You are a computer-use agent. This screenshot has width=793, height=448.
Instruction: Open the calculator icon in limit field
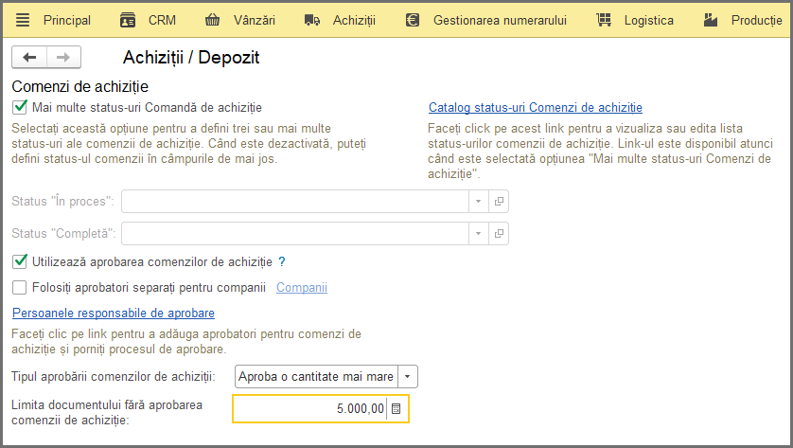tap(396, 408)
